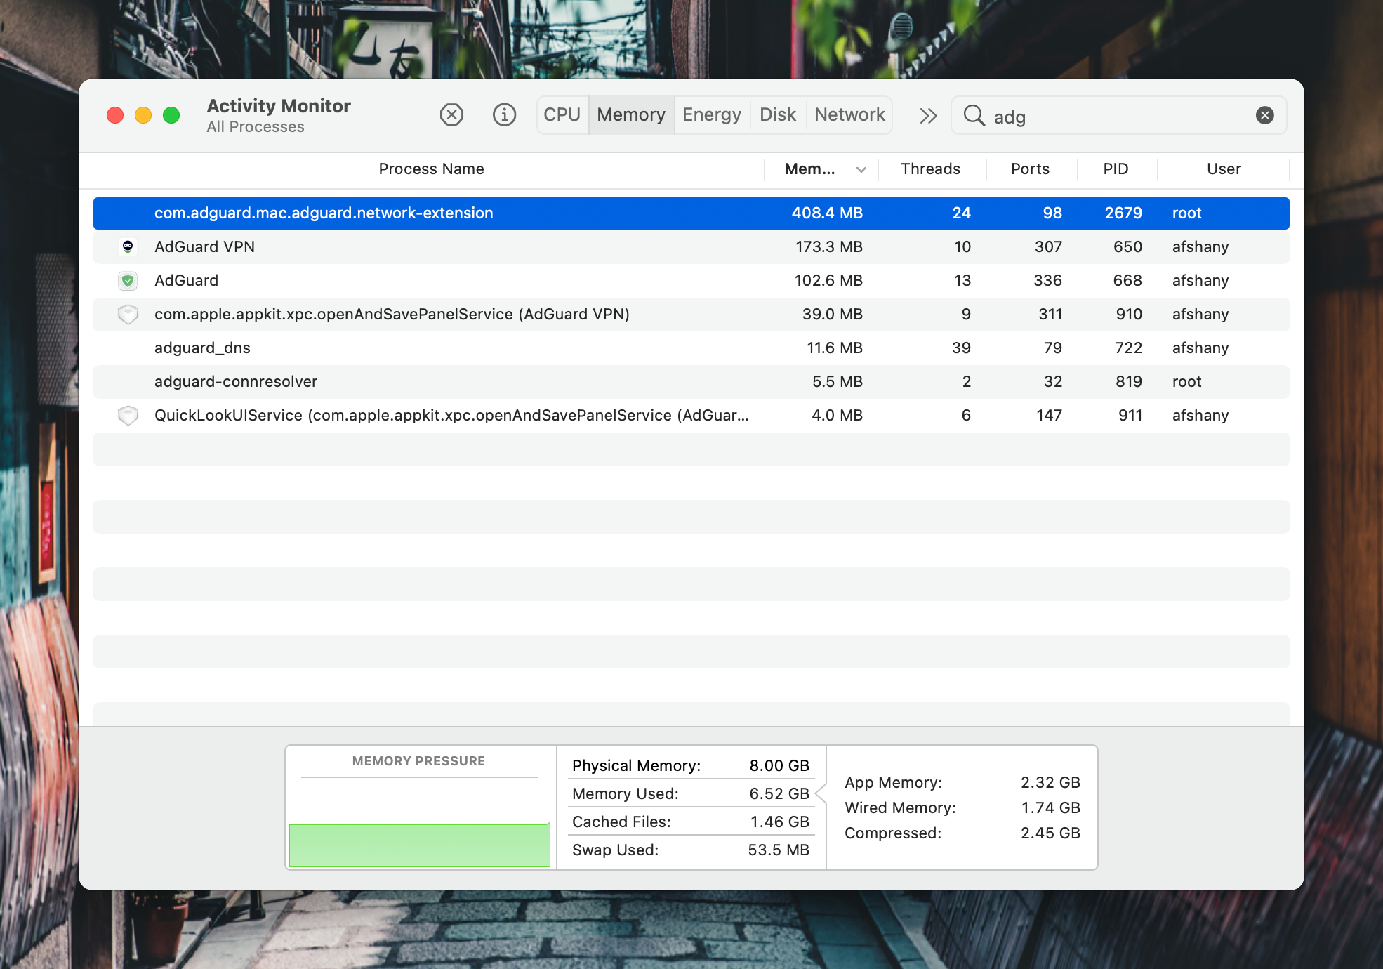Switch to the Network tab
Viewport: 1383px width, 969px height.
[849, 114]
